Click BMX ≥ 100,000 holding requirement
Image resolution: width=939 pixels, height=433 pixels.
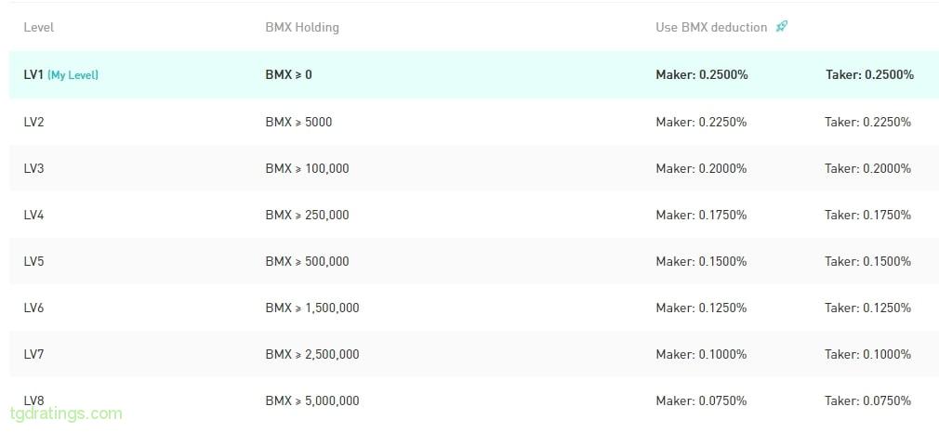coord(307,168)
